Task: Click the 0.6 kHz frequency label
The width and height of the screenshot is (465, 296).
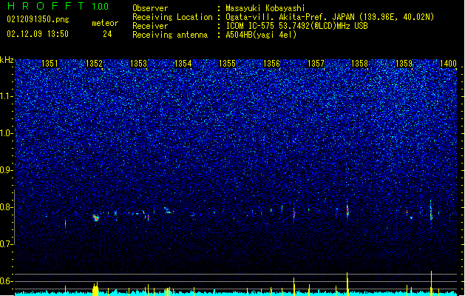Action: click(7, 281)
